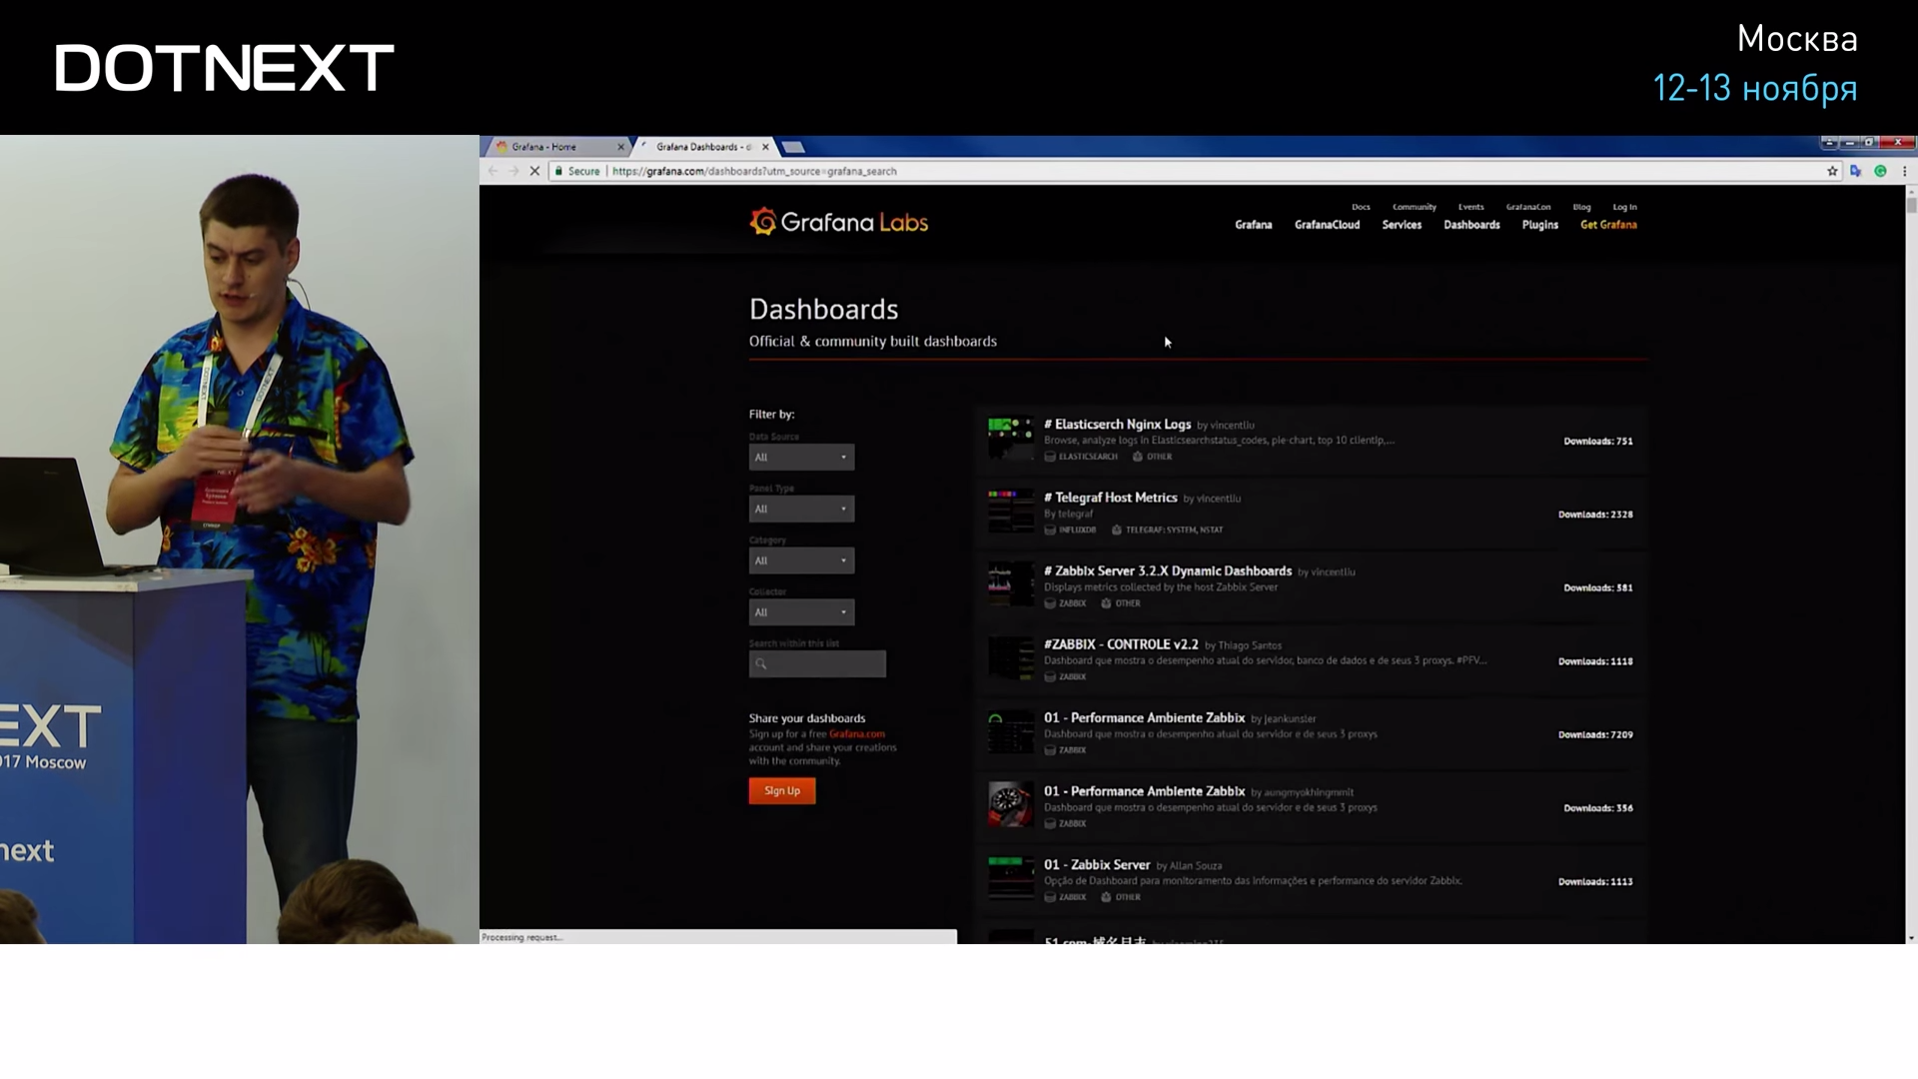Stop page loading with X button
1918x1079 pixels.
coord(534,171)
